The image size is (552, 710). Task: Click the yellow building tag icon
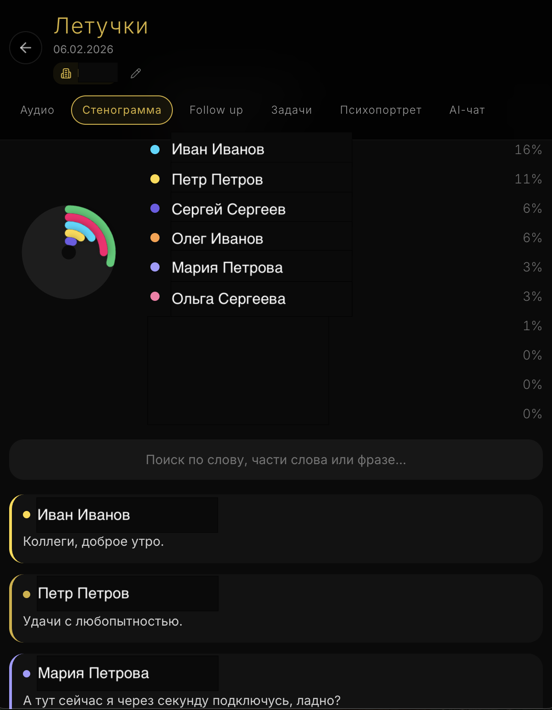click(66, 73)
